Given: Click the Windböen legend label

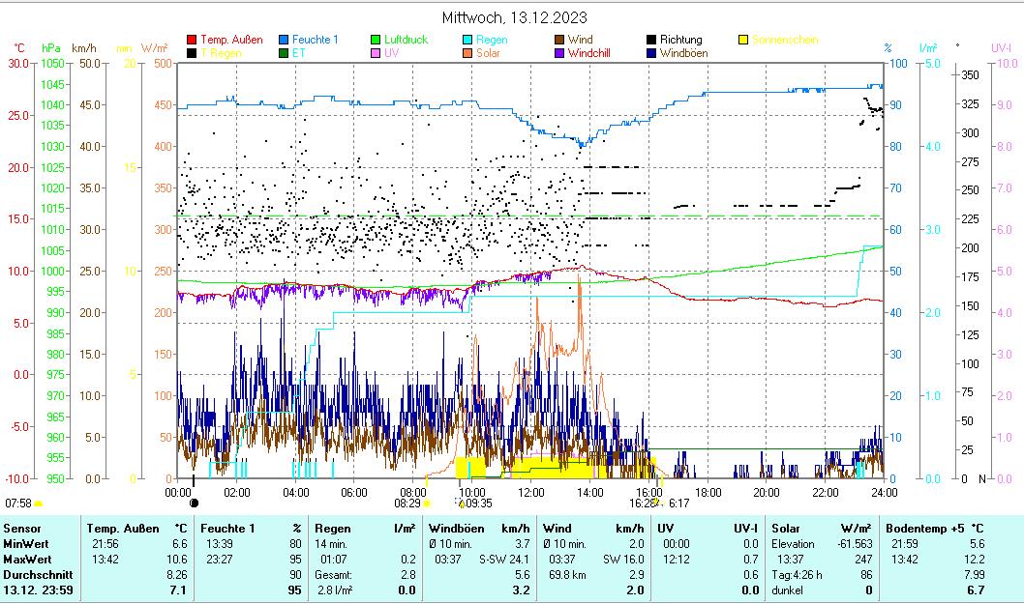Looking at the screenshot, I should pyautogui.click(x=684, y=54).
